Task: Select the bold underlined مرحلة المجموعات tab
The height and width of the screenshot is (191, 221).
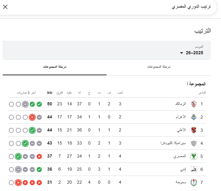Action: coord(55,67)
